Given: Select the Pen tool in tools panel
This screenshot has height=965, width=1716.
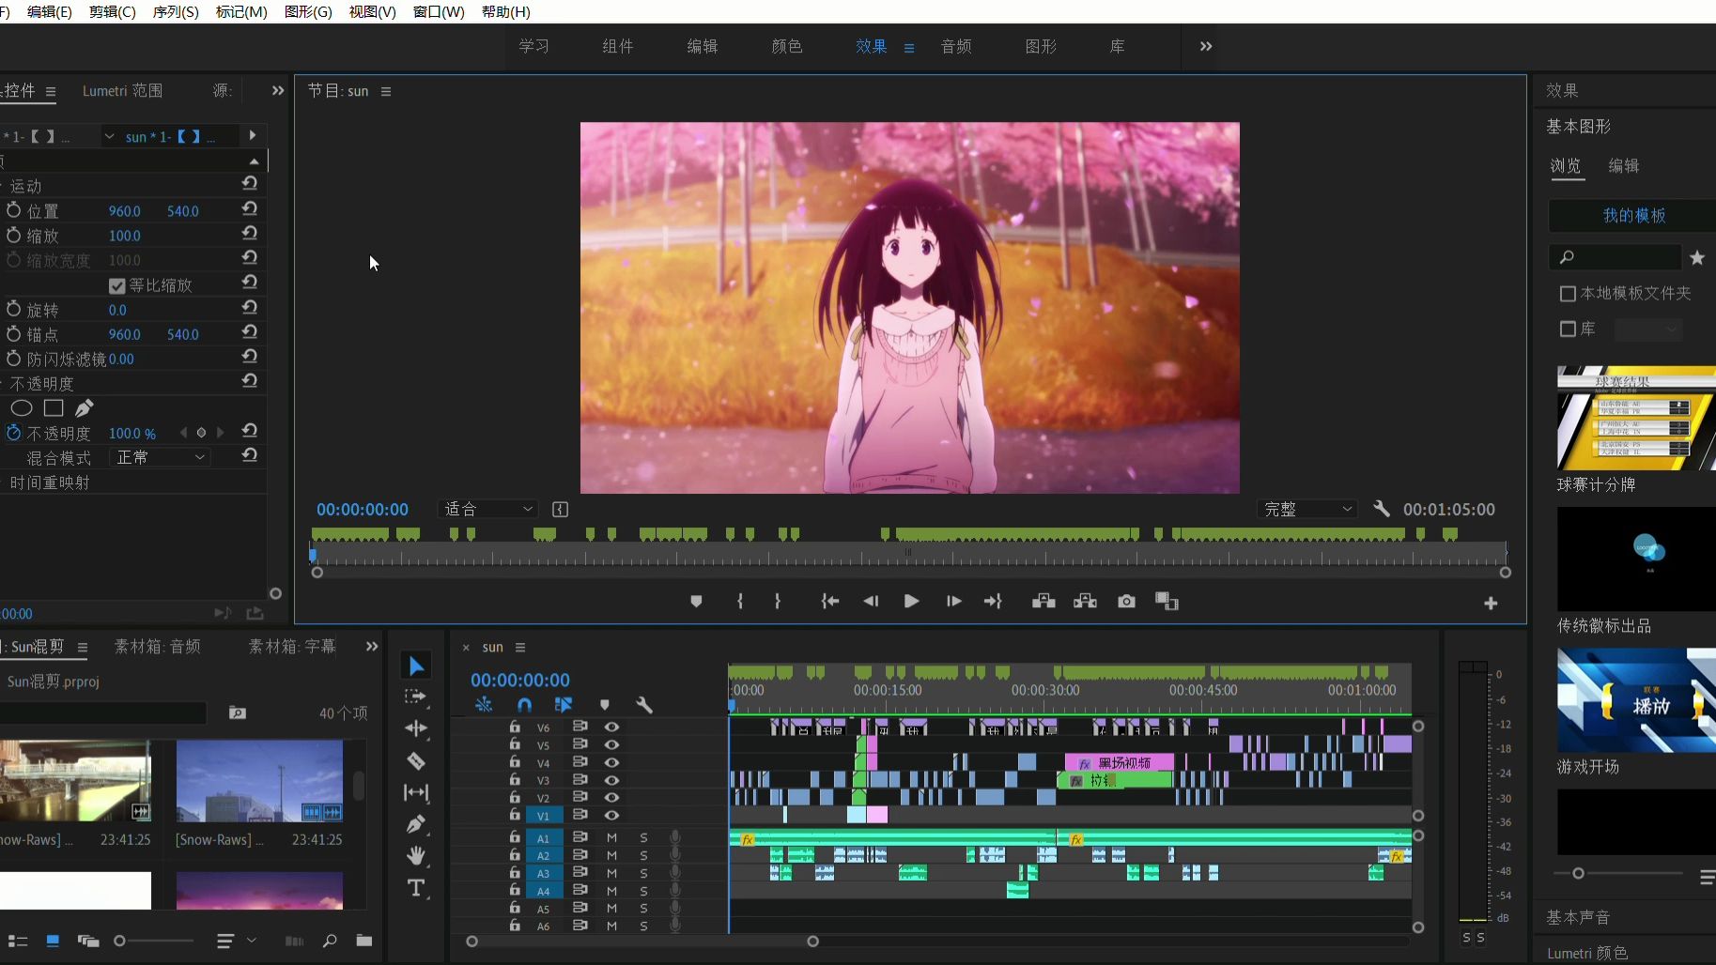Looking at the screenshot, I should click(416, 824).
